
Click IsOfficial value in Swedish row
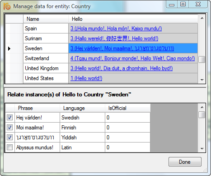click(127, 118)
